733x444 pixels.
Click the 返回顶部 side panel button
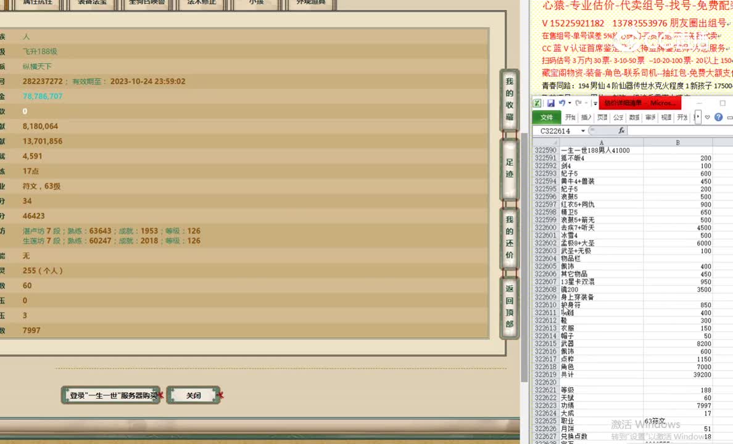click(x=509, y=306)
